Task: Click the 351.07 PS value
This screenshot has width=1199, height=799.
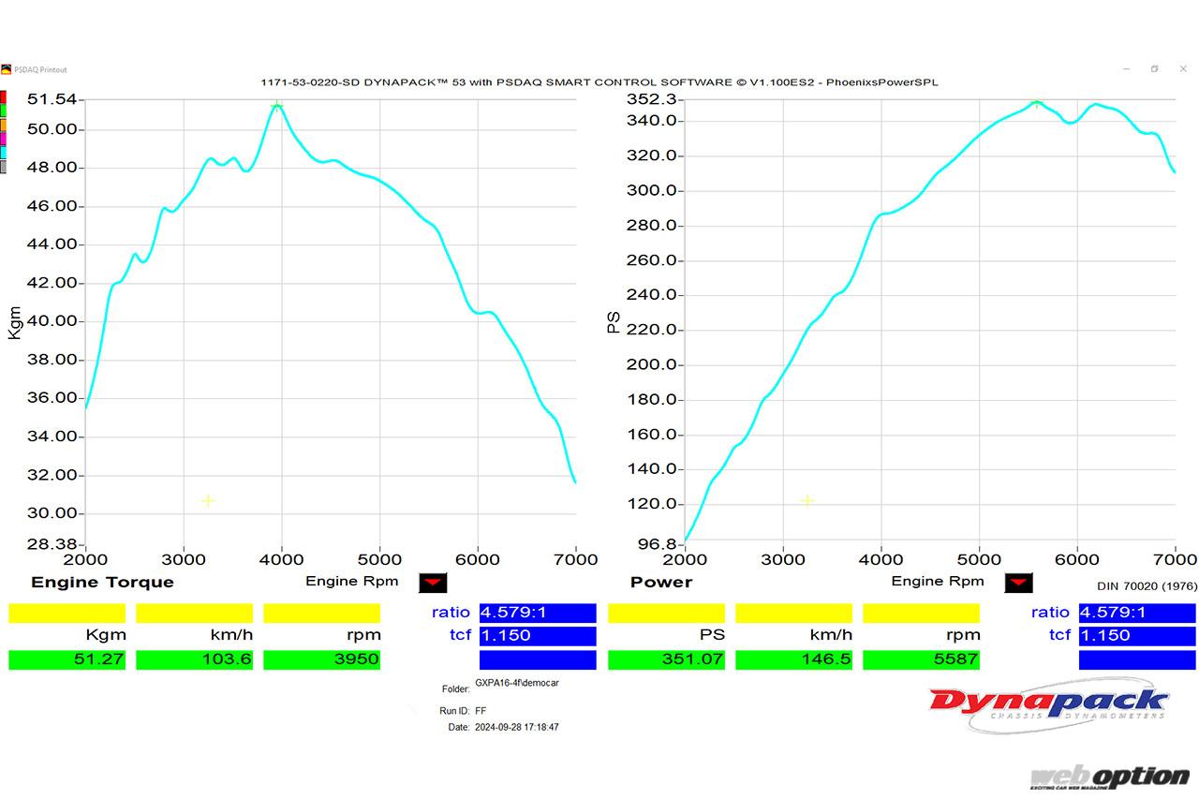Action: pyautogui.click(x=666, y=659)
